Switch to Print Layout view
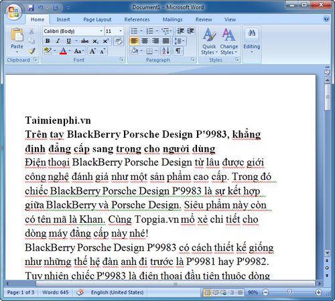This screenshot has width=335, height=301. click(207, 292)
